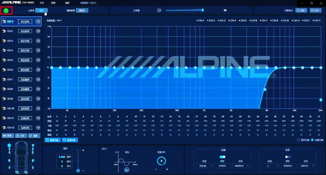Viewport: 326px width, 175px height.
Task: Click the channel link button
Action: tap(8, 136)
